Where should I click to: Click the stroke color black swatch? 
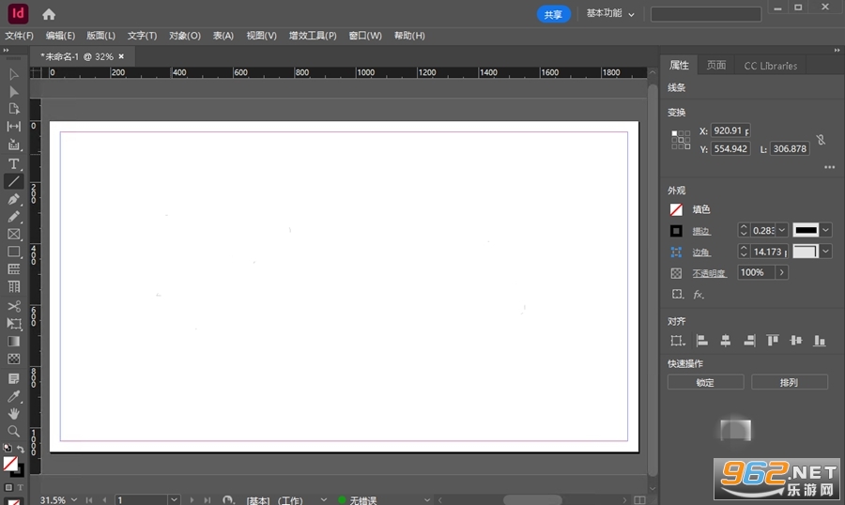[x=676, y=231]
